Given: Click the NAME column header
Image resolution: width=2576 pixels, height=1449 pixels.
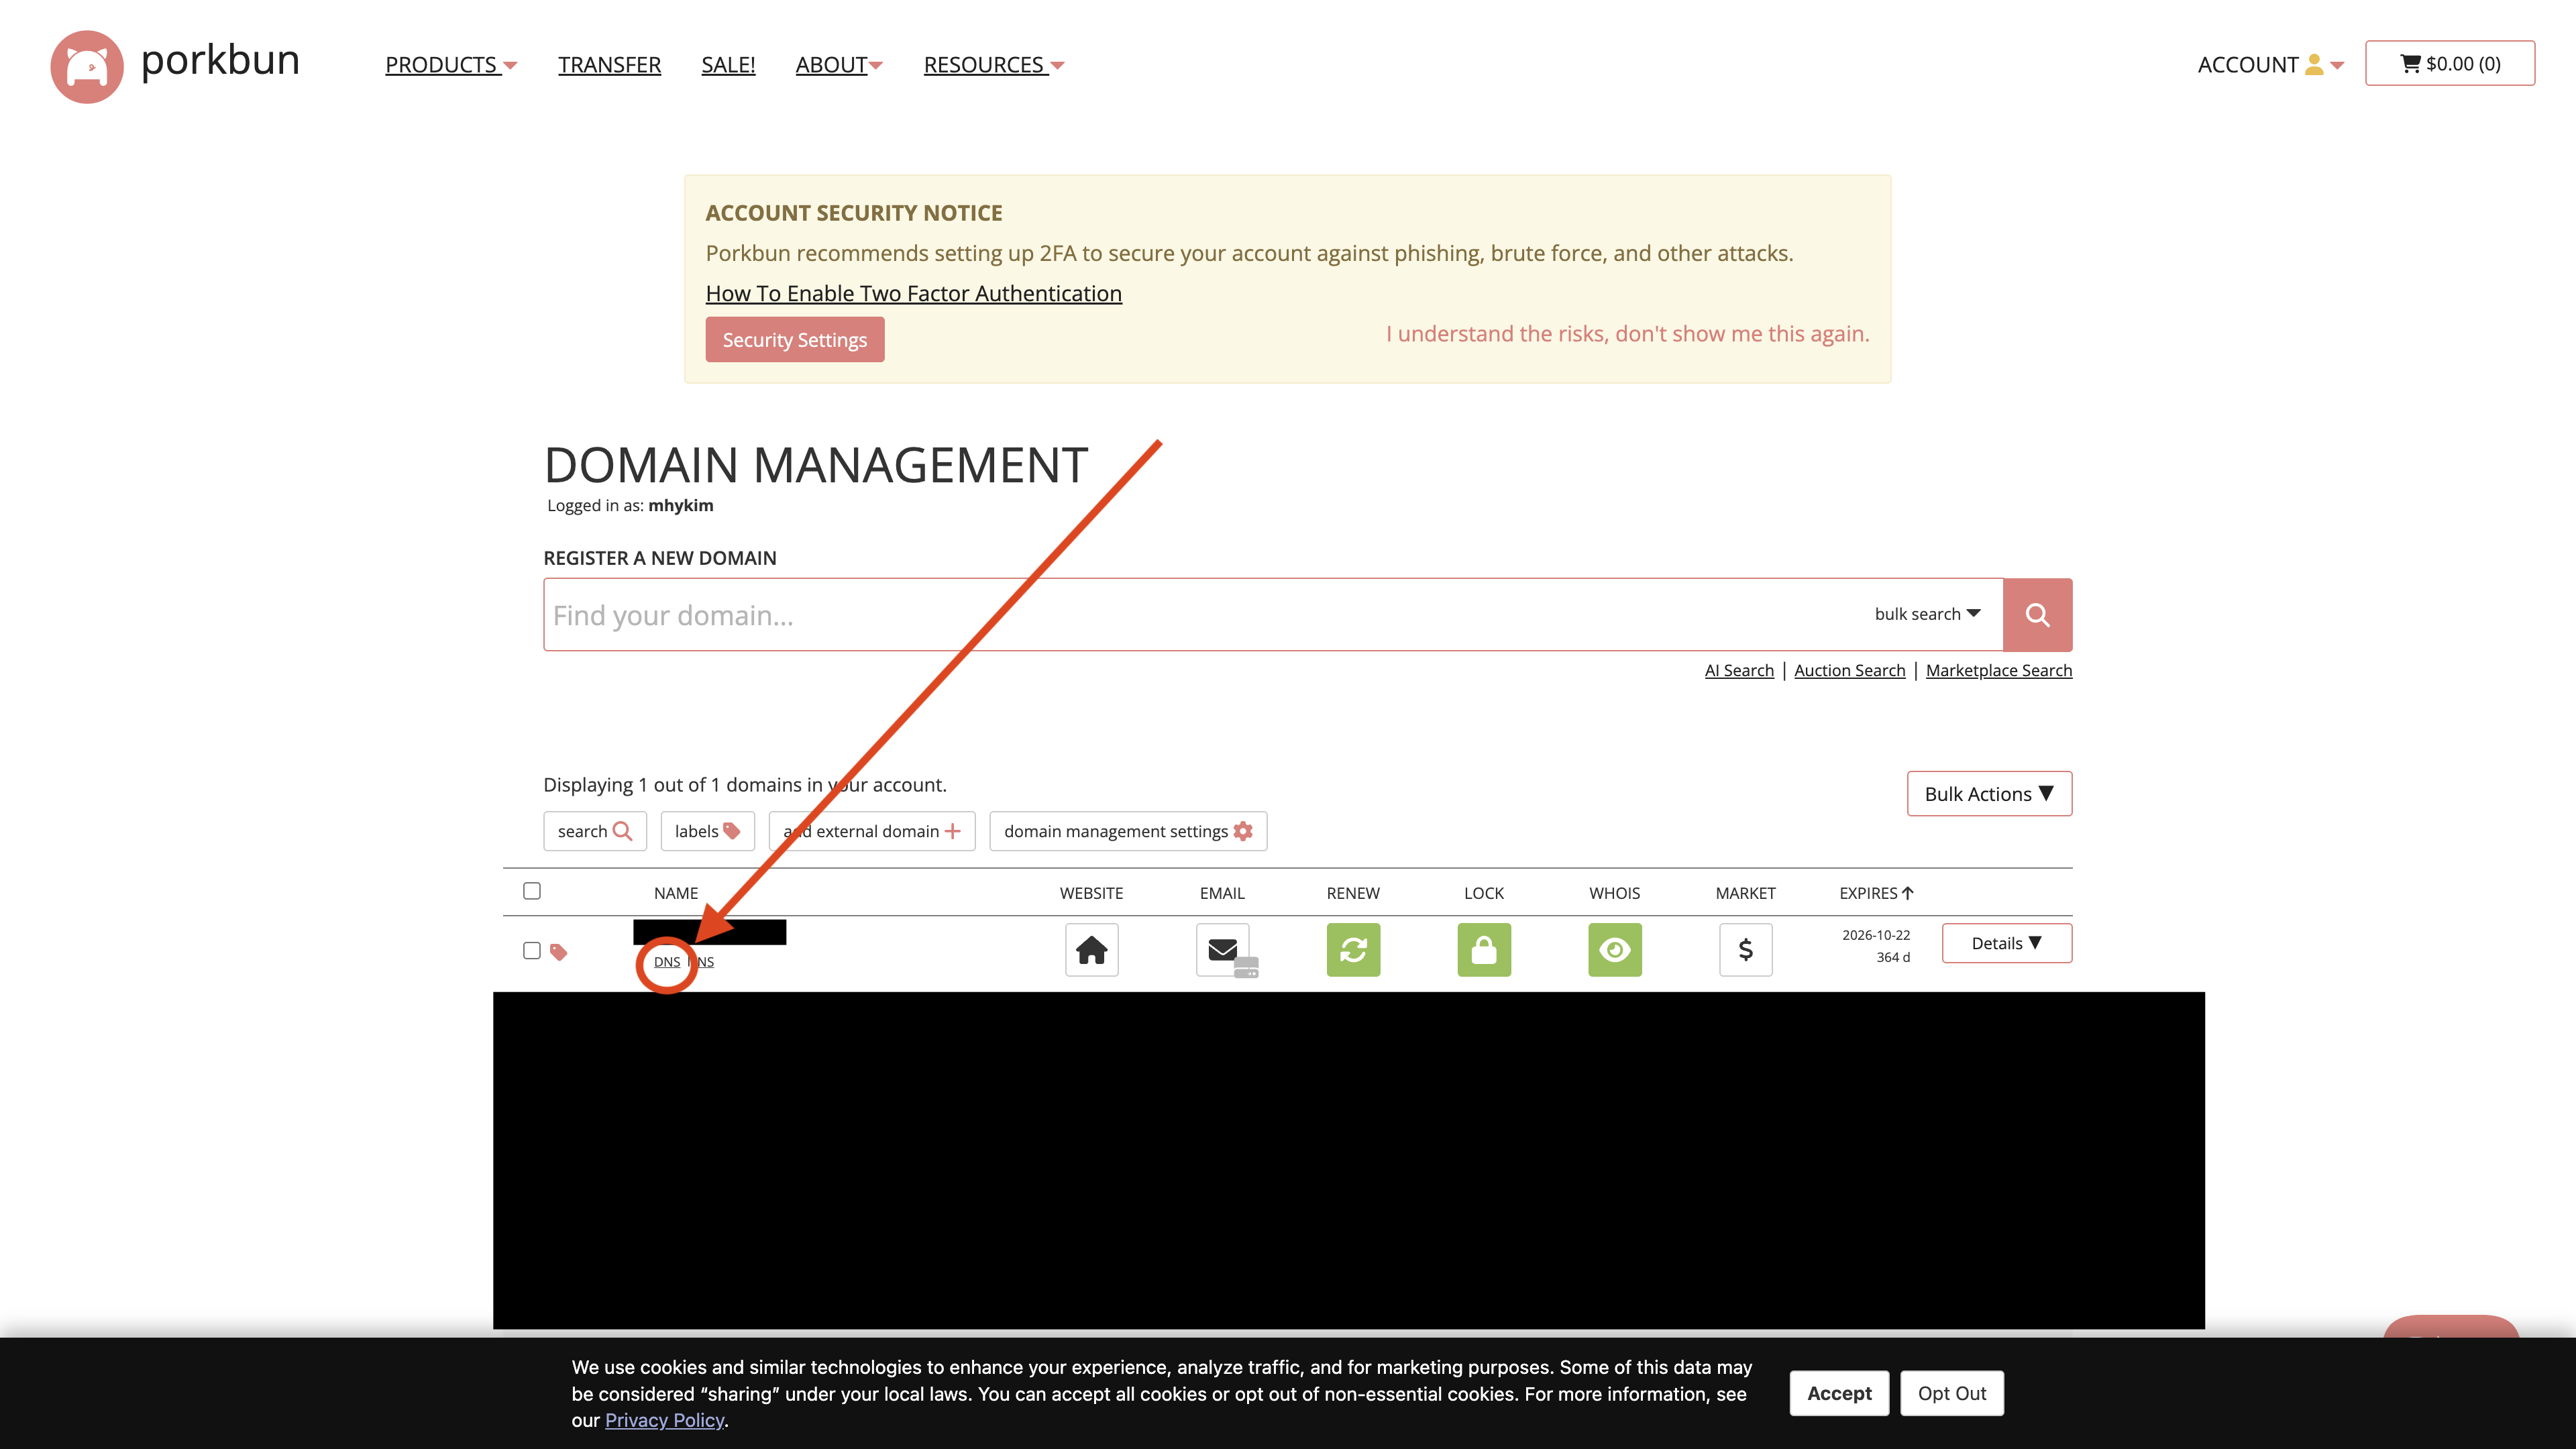Looking at the screenshot, I should pos(676,893).
